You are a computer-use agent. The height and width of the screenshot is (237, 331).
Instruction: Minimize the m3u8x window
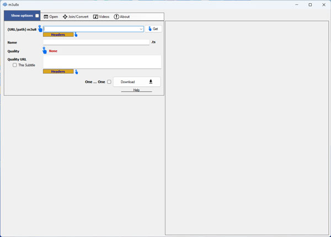pos(297,4)
